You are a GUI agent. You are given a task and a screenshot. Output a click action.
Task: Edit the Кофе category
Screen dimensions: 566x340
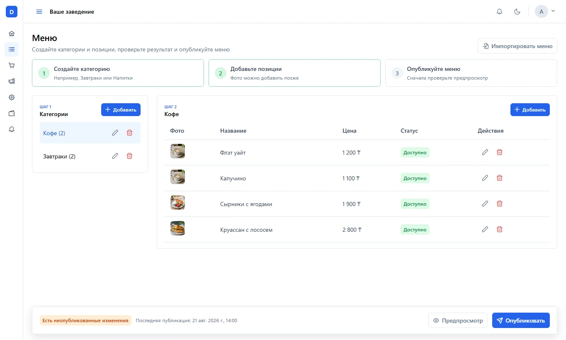tap(115, 133)
